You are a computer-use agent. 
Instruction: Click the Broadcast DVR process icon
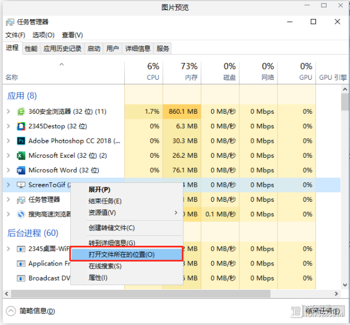(21, 278)
